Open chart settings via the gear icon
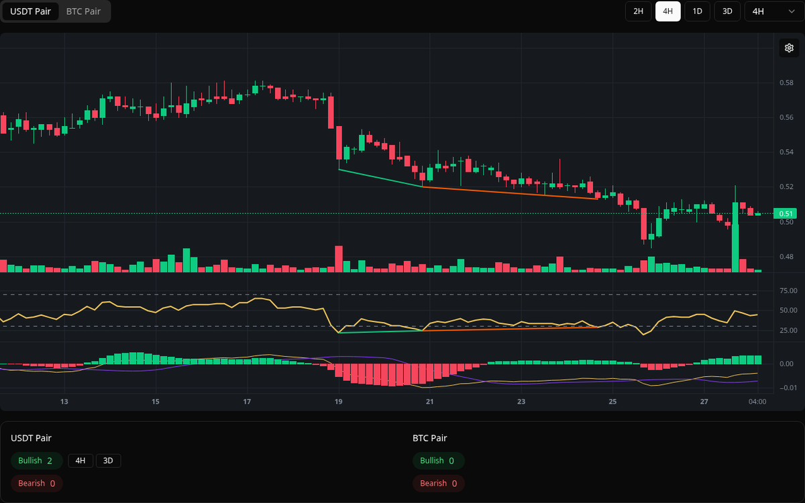 click(789, 48)
